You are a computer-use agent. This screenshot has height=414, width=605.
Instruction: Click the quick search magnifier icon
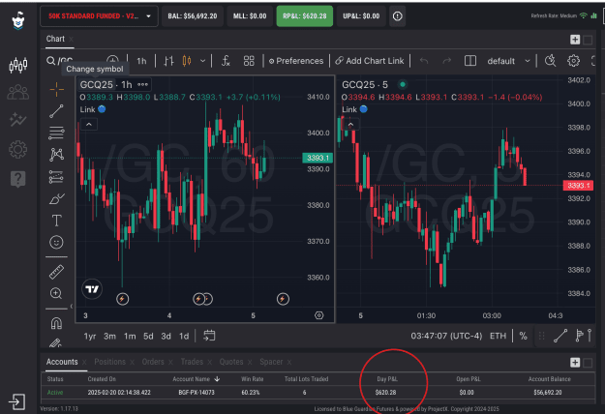(x=550, y=61)
